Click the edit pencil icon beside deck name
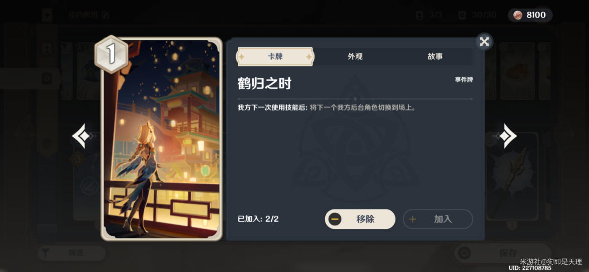Screen dimensions: 589x272 click(x=106, y=15)
